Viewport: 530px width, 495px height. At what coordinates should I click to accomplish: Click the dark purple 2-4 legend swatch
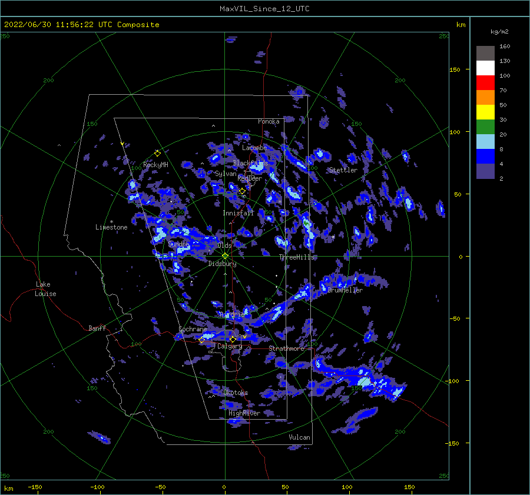[485, 171]
